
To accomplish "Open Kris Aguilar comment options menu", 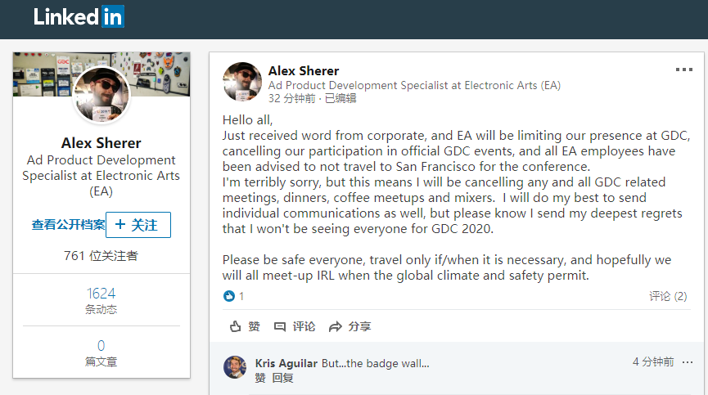I will pyautogui.click(x=688, y=362).
